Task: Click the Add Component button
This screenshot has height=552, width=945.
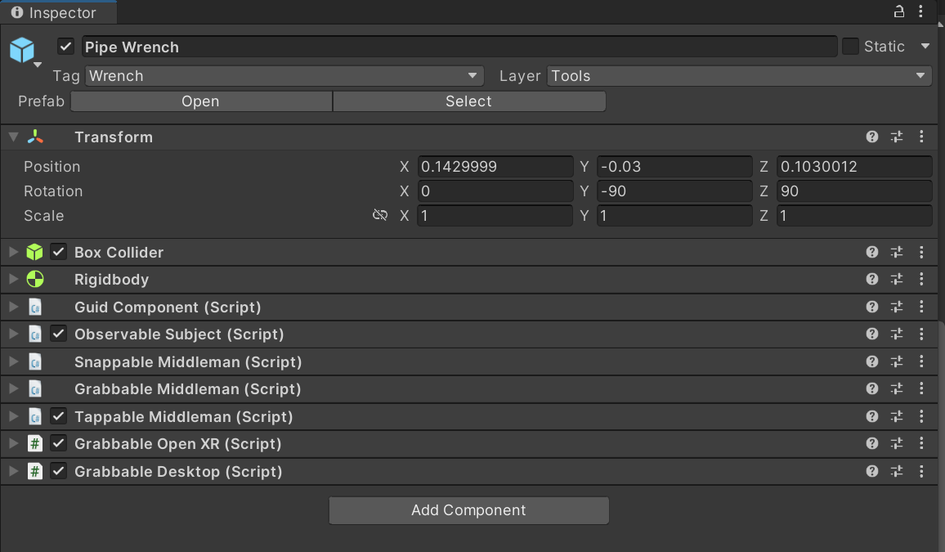Action: pyautogui.click(x=468, y=510)
